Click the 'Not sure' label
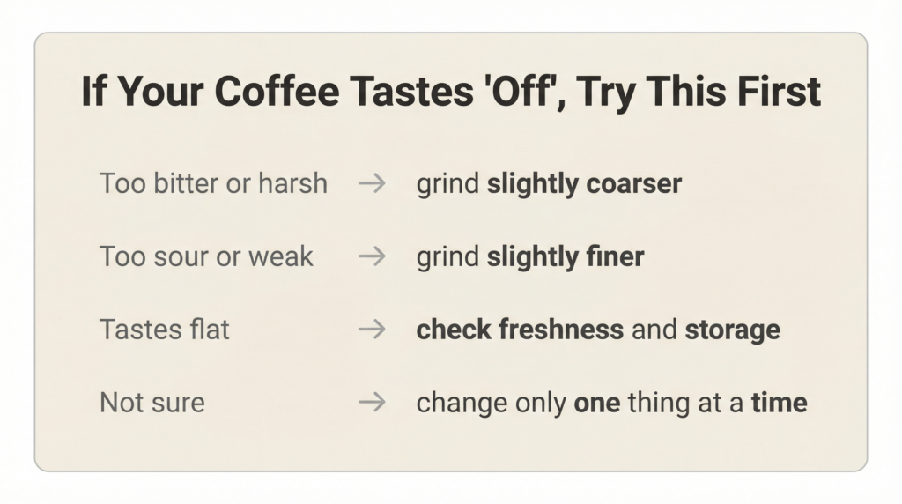902x504 pixels. pyautogui.click(x=152, y=403)
